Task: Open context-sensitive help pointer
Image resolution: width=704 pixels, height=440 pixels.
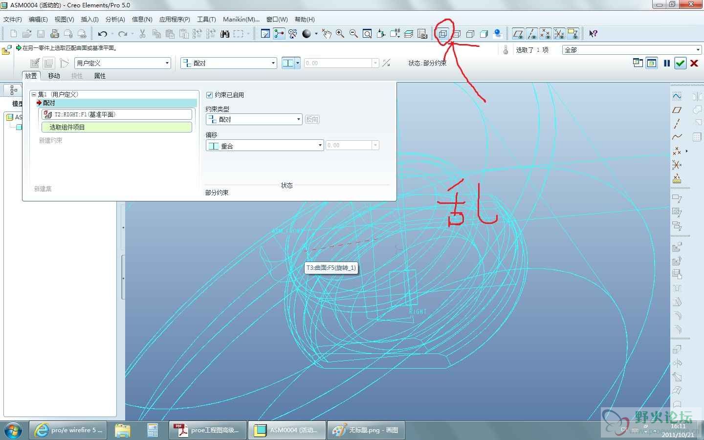Action: 593,34
